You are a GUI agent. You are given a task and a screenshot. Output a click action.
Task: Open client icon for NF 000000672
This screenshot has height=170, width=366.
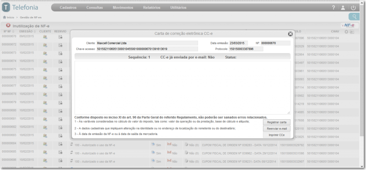[x=45, y=45]
